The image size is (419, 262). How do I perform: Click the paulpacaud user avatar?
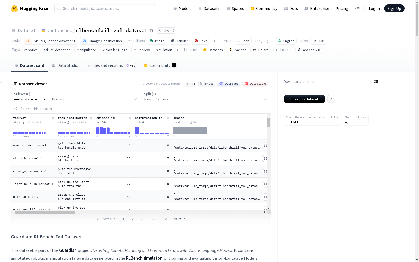43,30
